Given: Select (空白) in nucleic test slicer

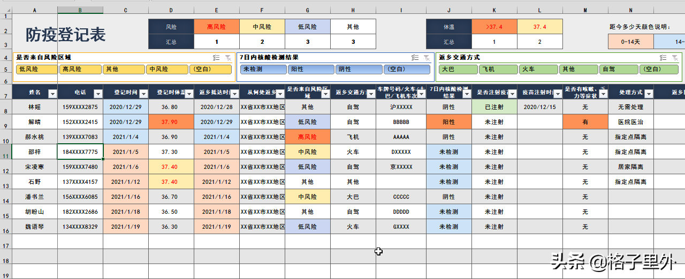Looking at the screenshot, I should tap(407, 69).
